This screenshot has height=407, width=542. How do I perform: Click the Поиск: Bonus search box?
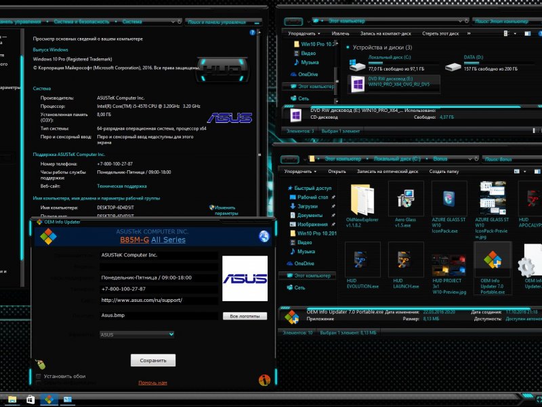(x=513, y=159)
